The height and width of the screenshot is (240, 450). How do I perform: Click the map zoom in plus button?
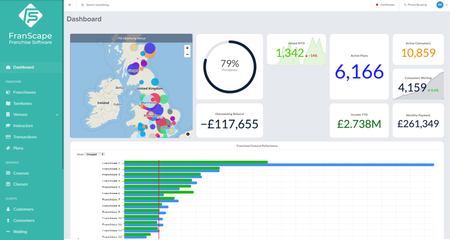point(187,48)
